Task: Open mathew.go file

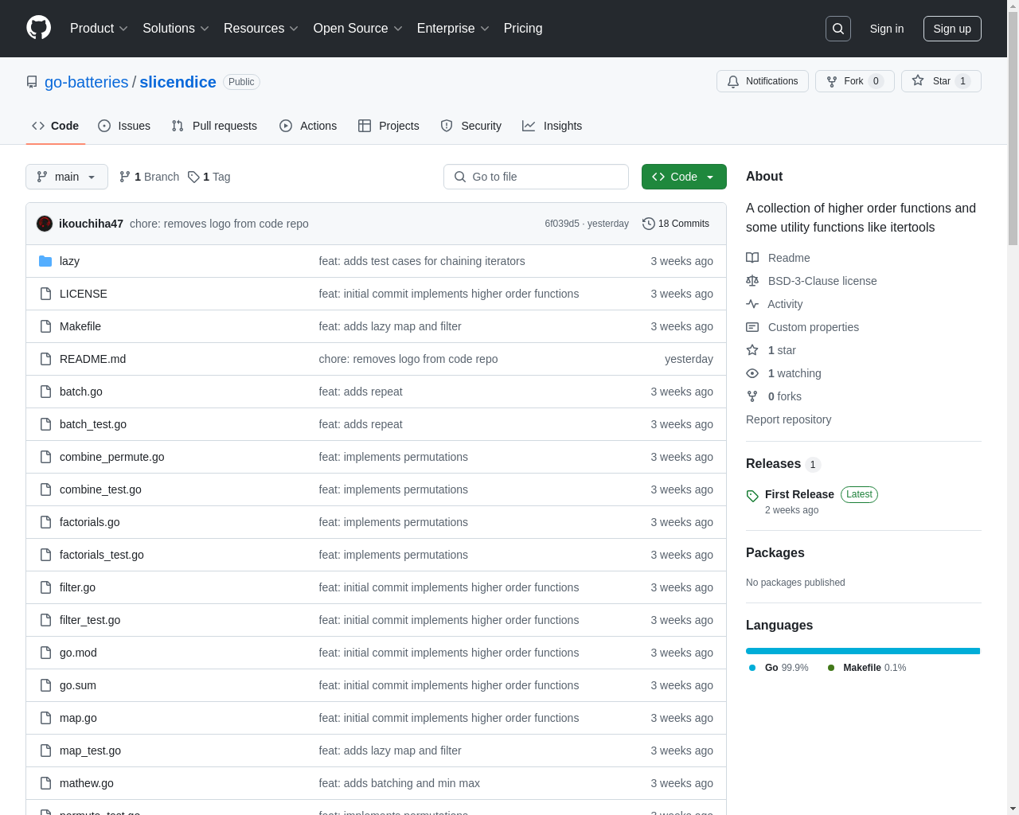Action: (x=87, y=783)
